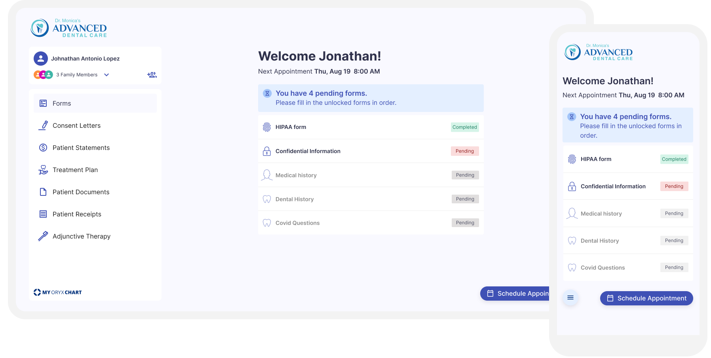Click the Patient Documents file icon
The width and height of the screenshot is (711, 358).
pyautogui.click(x=43, y=192)
